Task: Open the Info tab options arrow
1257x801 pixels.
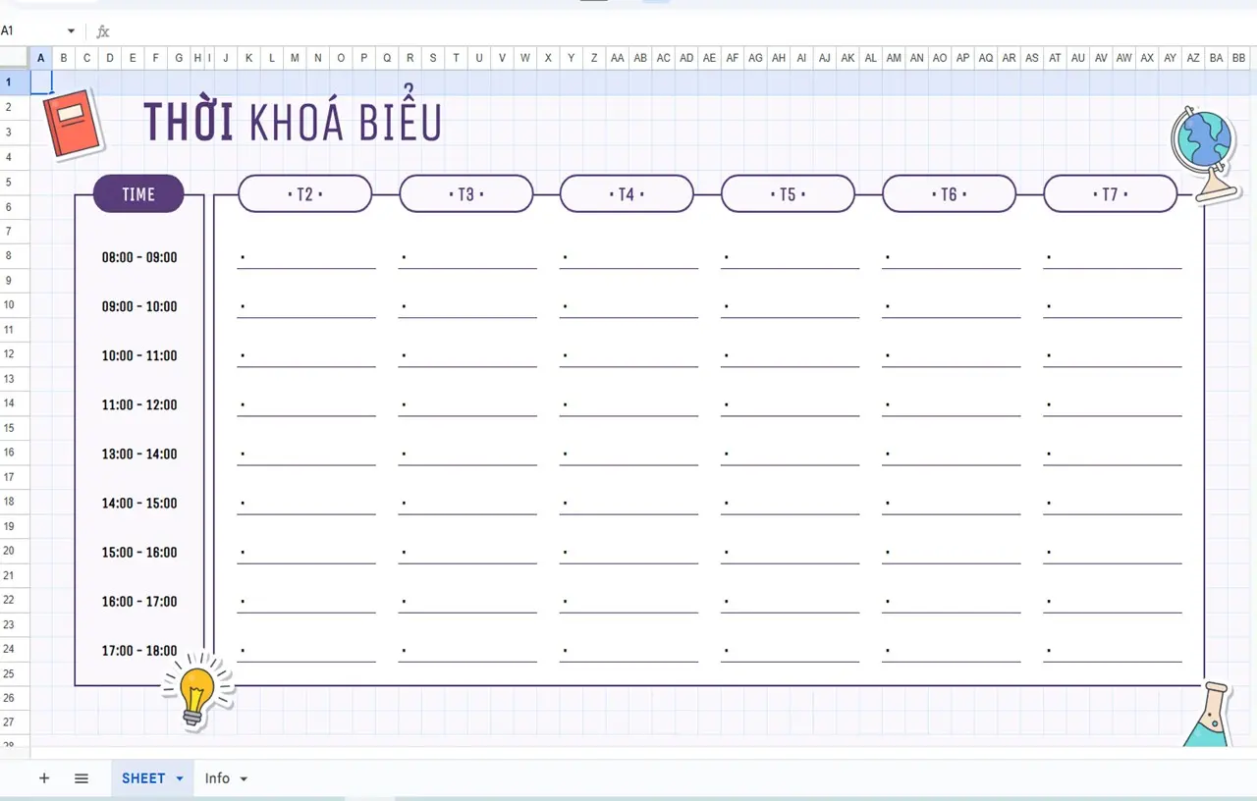Action: point(244,778)
